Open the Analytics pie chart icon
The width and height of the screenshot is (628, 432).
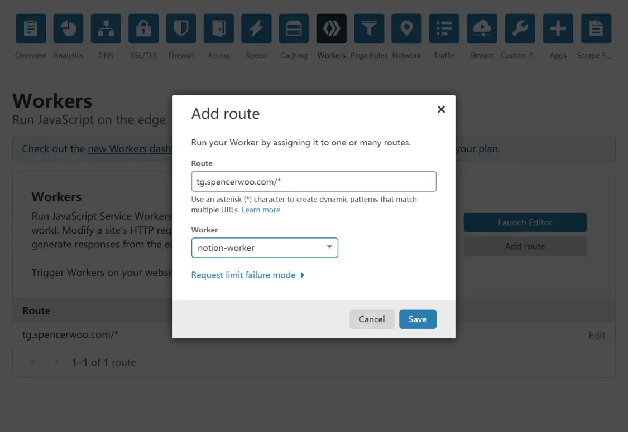tap(68, 29)
